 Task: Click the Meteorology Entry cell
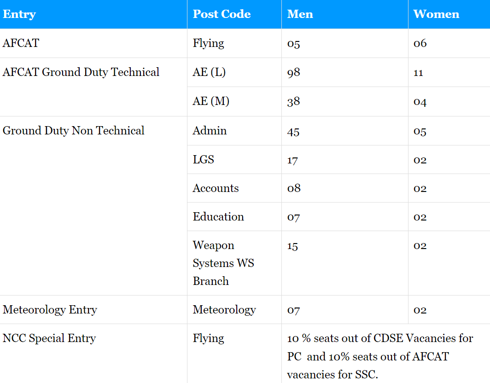[50, 310]
